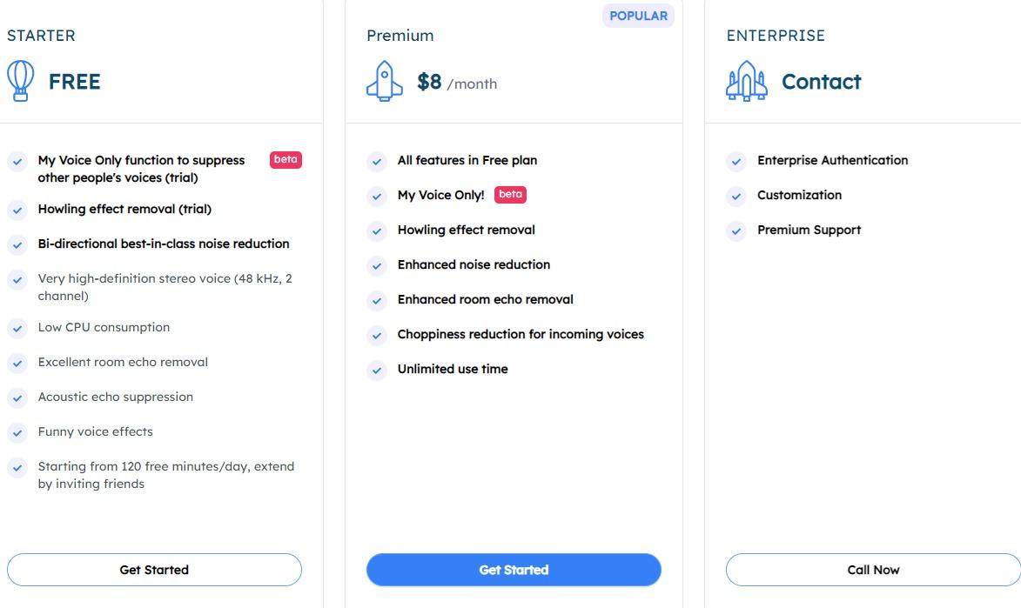Image resolution: width=1021 pixels, height=608 pixels.
Task: Click the checkmark next to Enterprise Authentication
Action: (736, 161)
